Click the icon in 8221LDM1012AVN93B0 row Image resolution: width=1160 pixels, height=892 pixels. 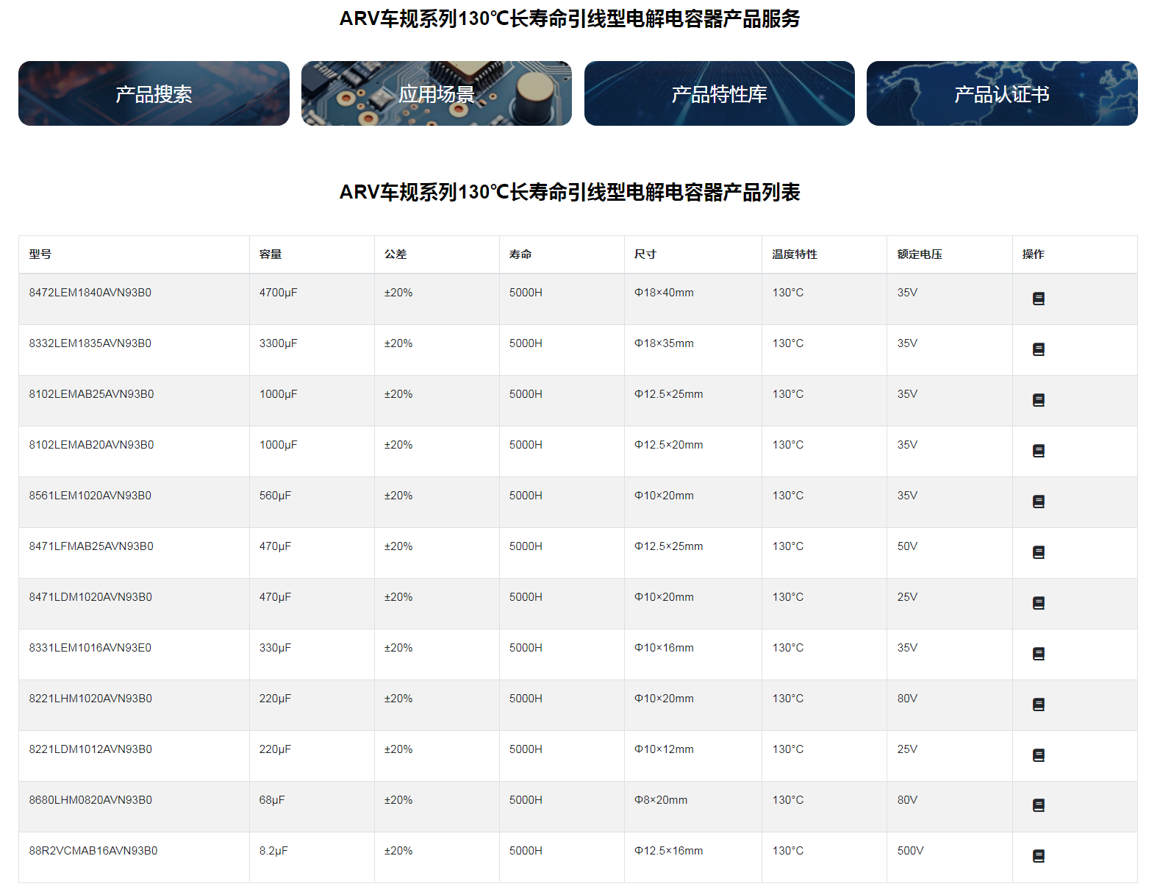pyautogui.click(x=1038, y=755)
